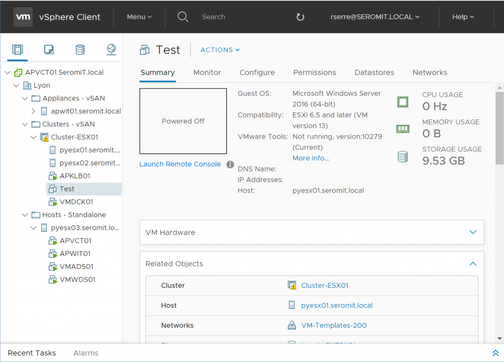Switch to VMs and Templates view icon

coord(49,49)
